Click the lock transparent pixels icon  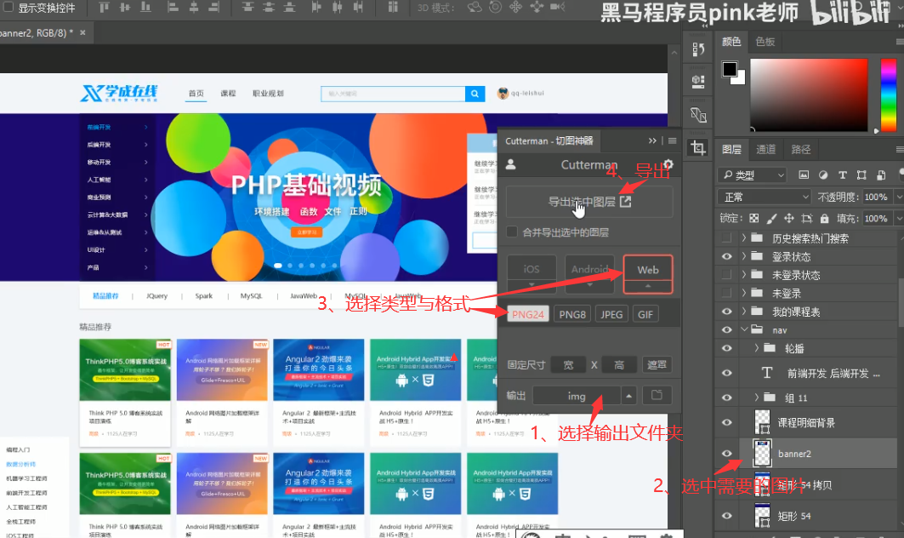(x=754, y=218)
